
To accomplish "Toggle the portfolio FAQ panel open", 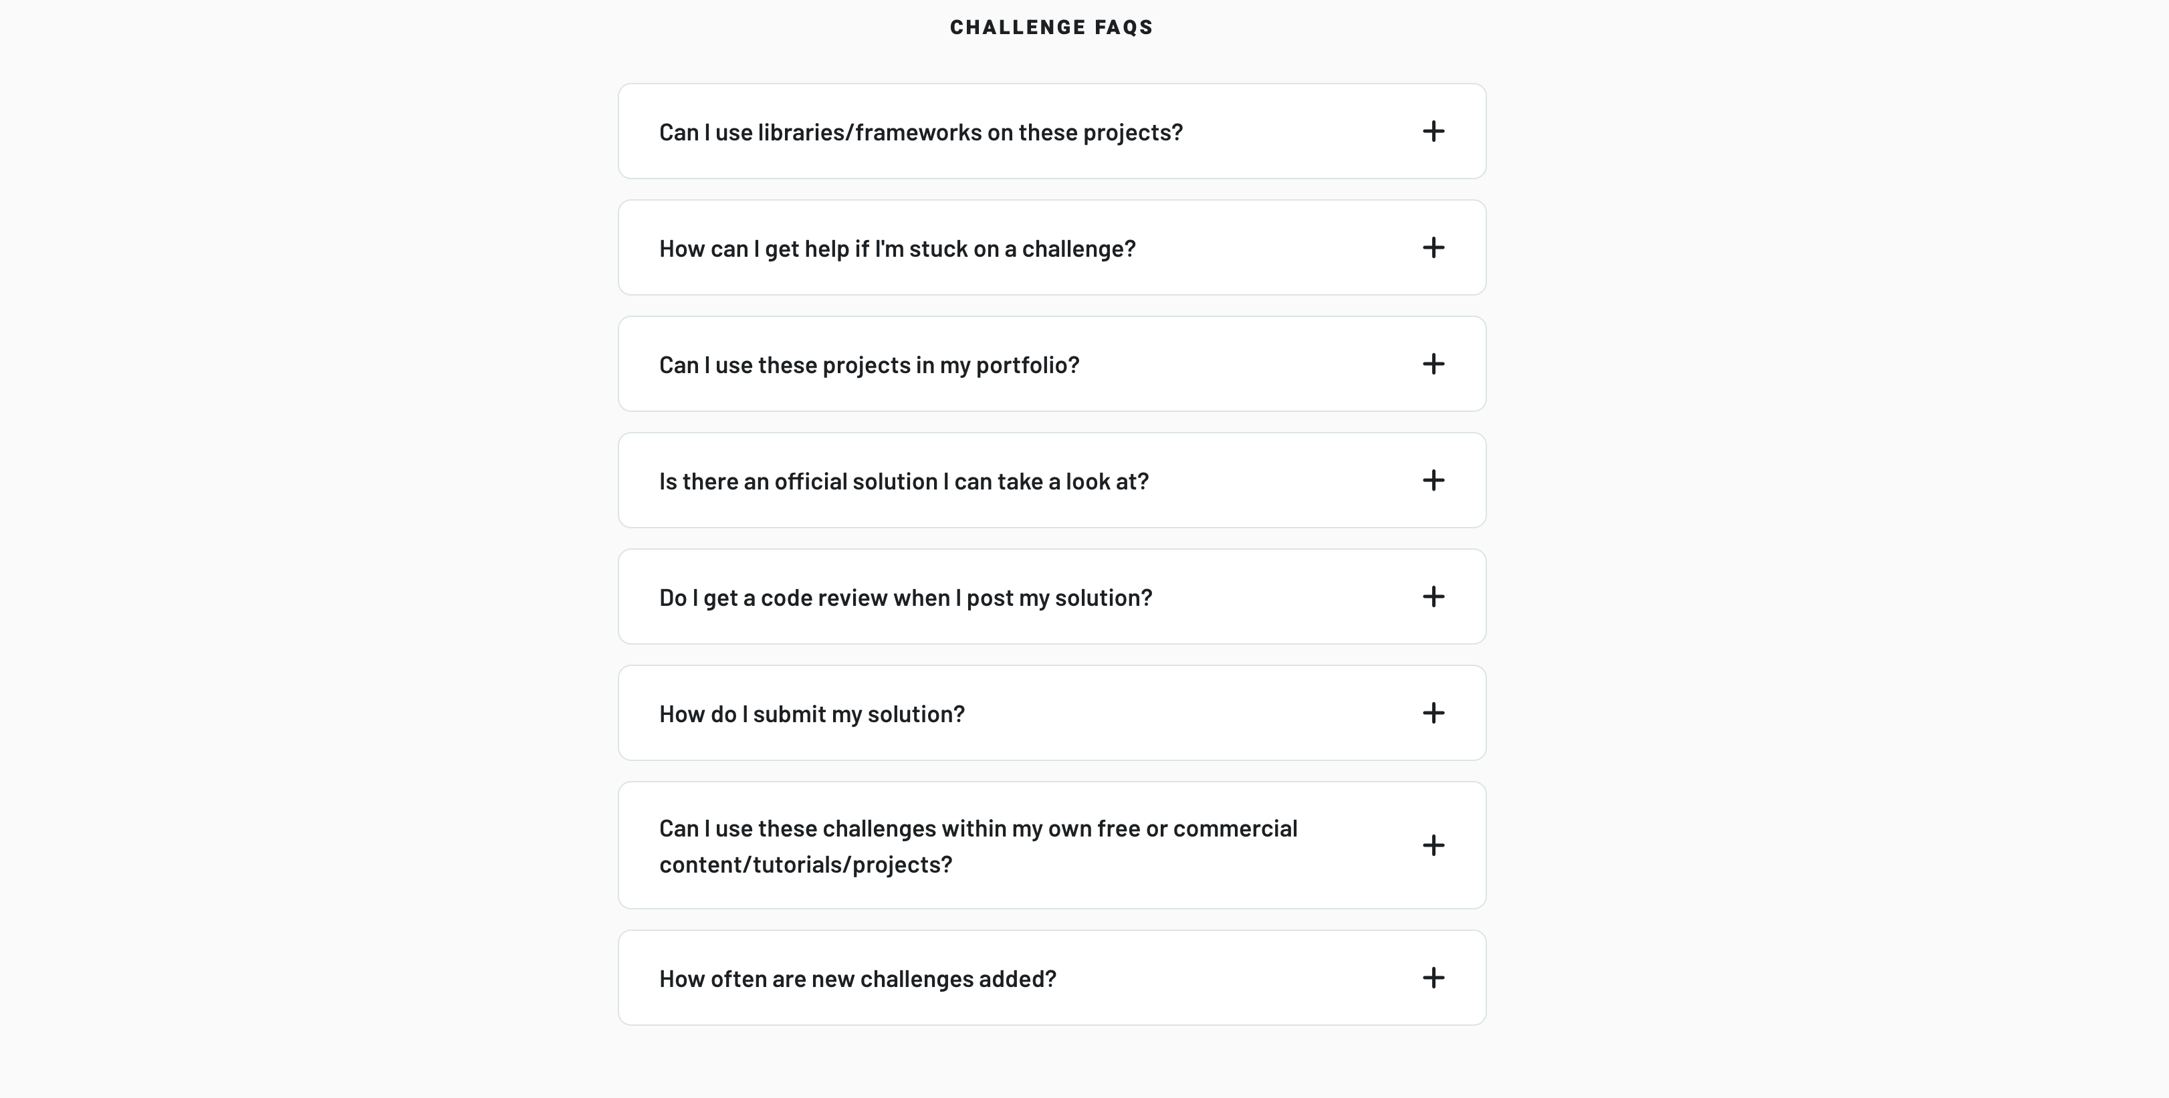I will (1051, 364).
